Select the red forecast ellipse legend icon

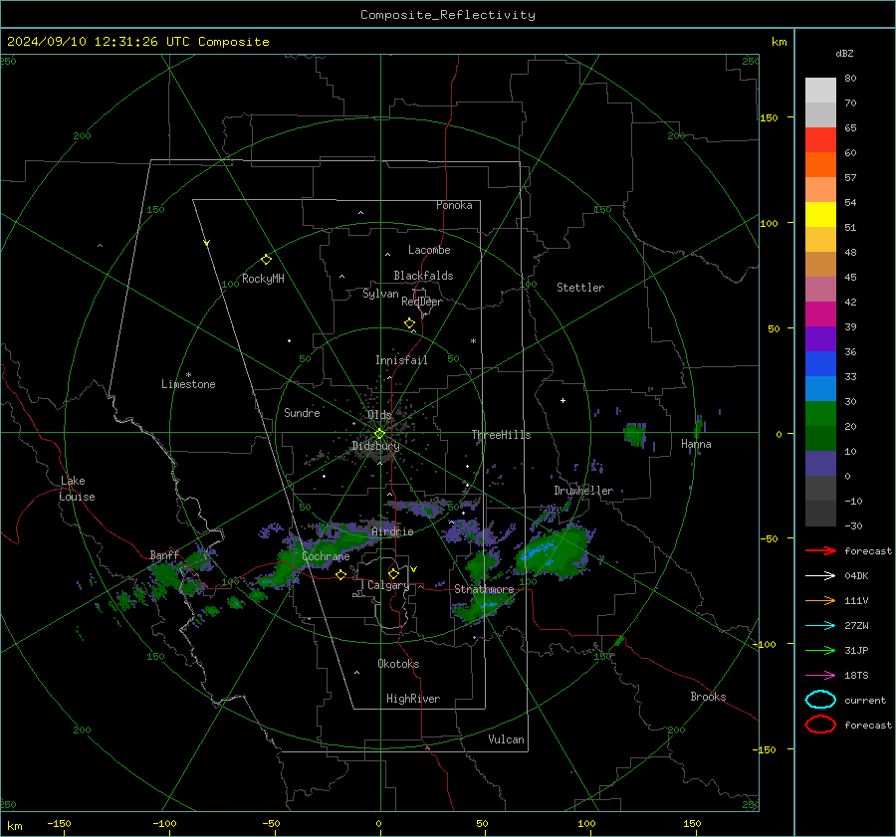point(820,725)
